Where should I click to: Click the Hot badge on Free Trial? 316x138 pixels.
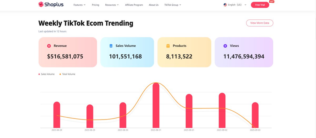pyautogui.click(x=272, y=2)
